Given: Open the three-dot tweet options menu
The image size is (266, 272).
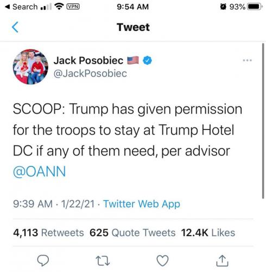Looking at the screenshot, I should [247, 60].
